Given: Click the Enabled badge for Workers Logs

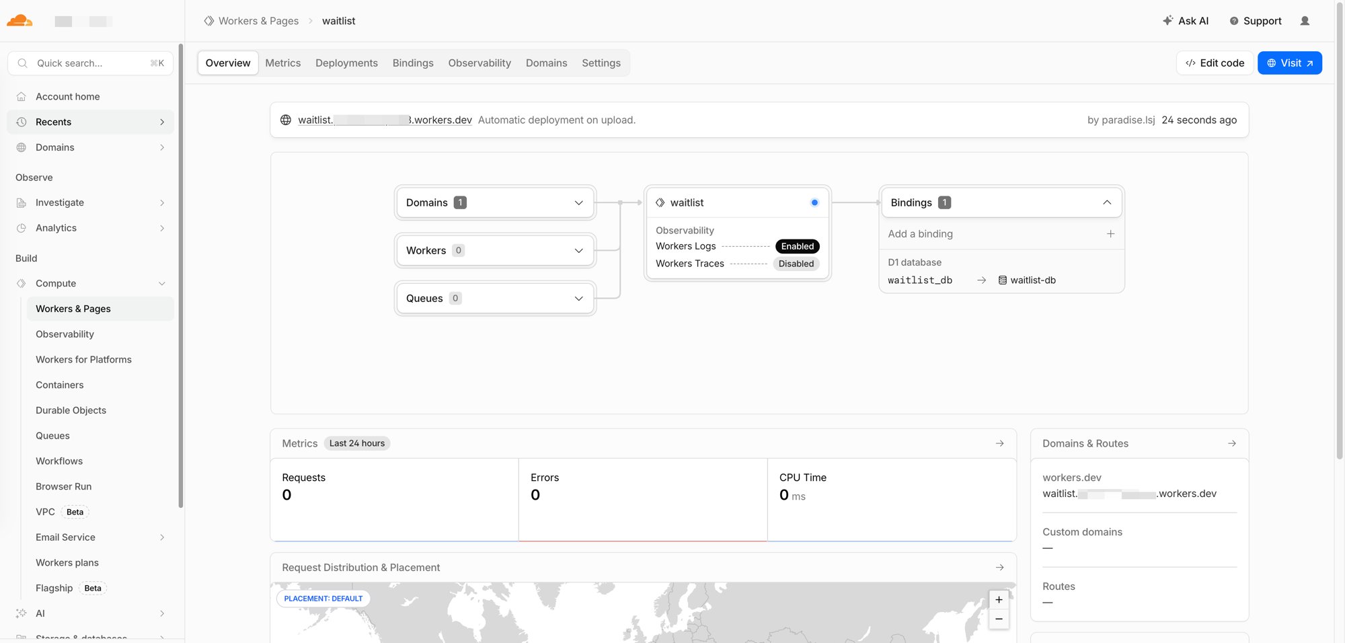Looking at the screenshot, I should 797,246.
